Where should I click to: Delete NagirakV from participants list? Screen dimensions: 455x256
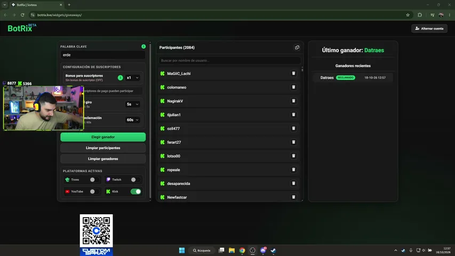(293, 101)
